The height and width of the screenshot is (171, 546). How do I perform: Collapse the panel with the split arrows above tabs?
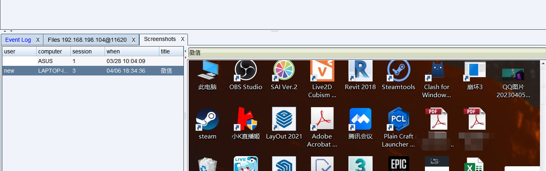point(8,31)
